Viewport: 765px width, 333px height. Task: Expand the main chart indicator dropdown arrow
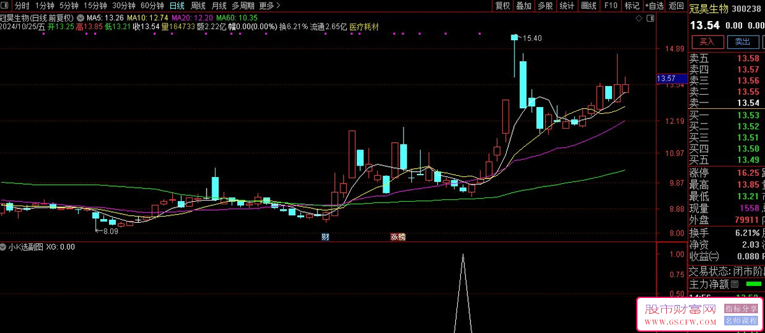(x=80, y=17)
